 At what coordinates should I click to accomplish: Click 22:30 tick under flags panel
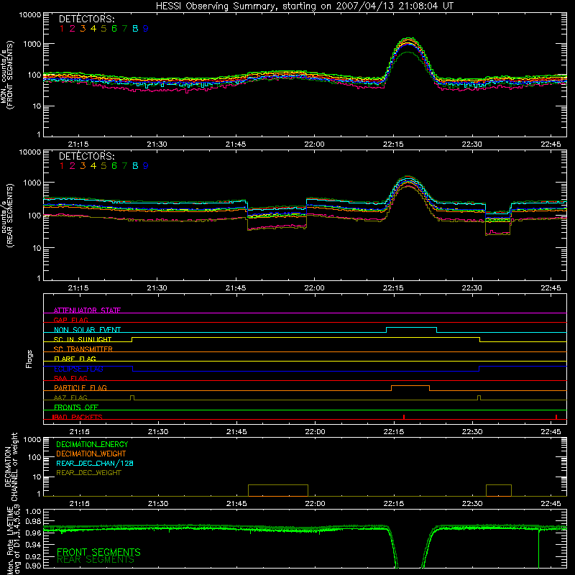[472, 432]
